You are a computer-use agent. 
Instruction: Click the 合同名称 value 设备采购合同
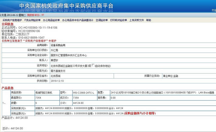pos(58,45)
